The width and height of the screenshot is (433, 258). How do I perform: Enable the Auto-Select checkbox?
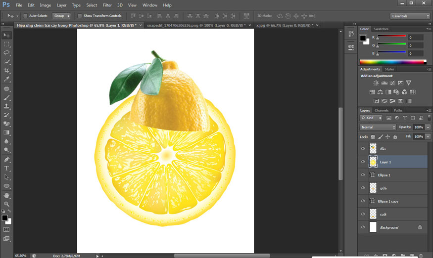tap(25, 16)
